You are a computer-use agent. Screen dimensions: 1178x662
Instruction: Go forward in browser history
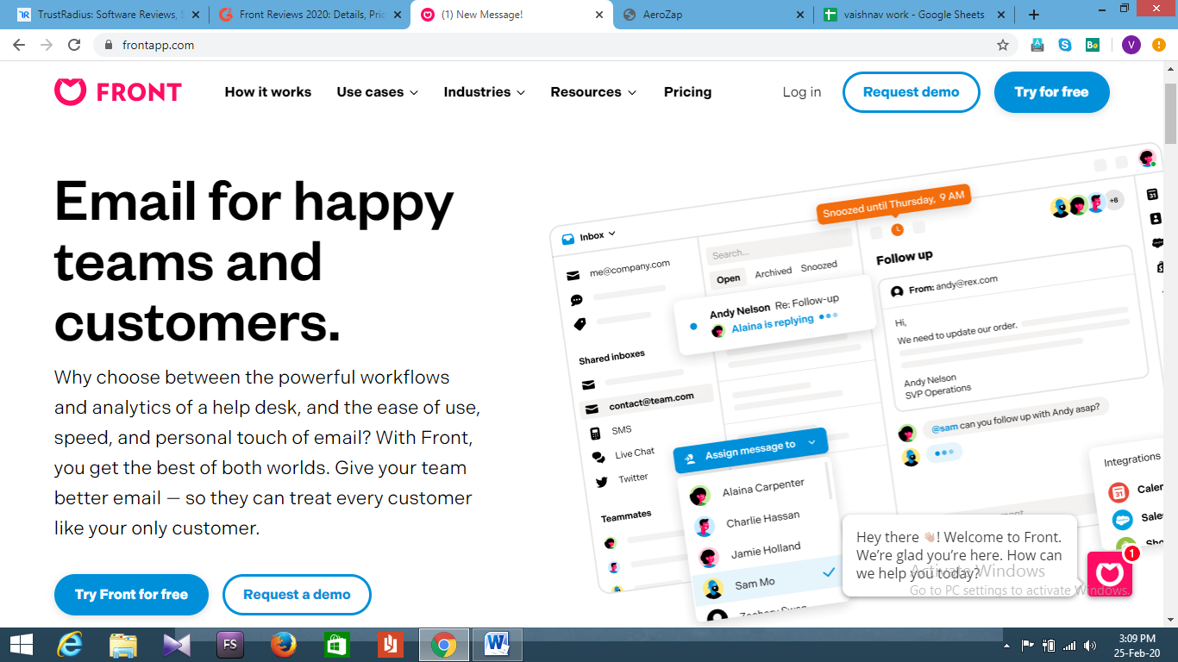pyautogui.click(x=47, y=45)
